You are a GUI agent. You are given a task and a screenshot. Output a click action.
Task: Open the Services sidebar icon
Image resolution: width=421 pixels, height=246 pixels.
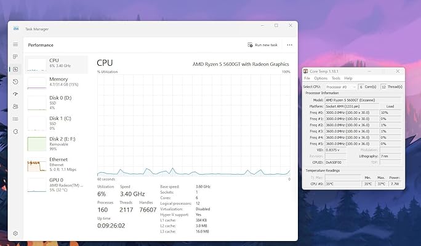[x=15, y=131]
